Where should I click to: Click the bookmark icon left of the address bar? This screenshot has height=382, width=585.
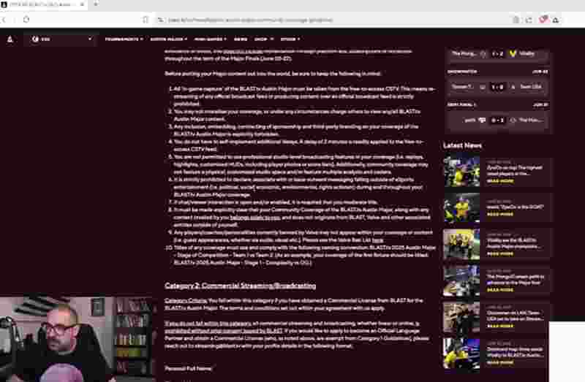click(x=145, y=20)
